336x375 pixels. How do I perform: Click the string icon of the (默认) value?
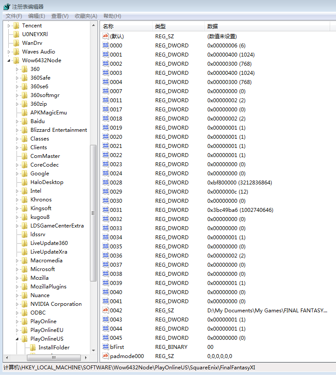tap(105, 36)
